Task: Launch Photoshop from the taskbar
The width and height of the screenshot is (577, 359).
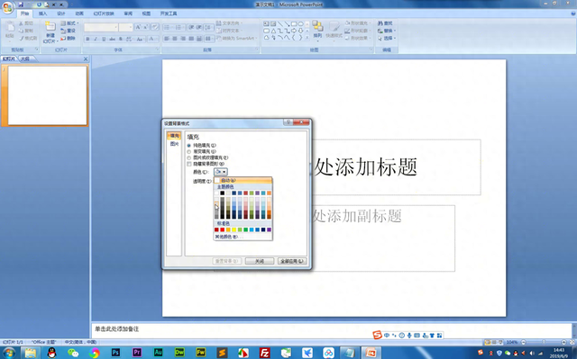Action: click(115, 353)
